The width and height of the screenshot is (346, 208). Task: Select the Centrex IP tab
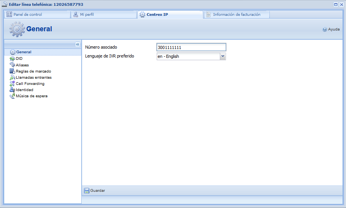coord(170,15)
